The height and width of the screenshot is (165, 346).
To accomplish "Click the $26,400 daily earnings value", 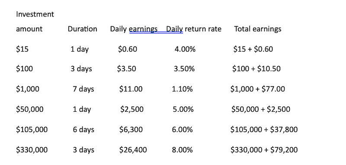I will [x=133, y=150].
